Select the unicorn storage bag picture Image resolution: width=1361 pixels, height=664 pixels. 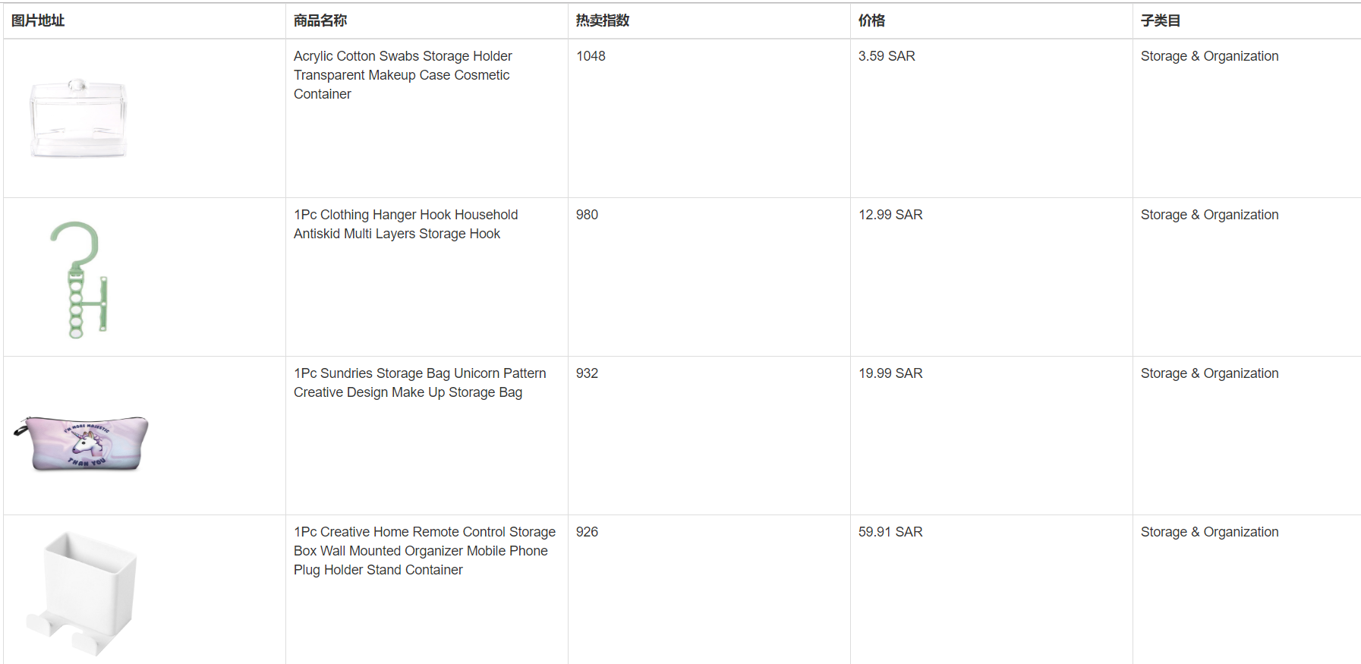coord(81,443)
